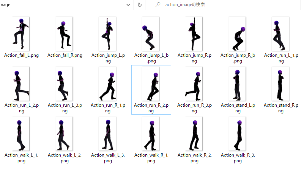The image size is (304, 174).
Task: Click the file name label Action_fall_R.png
Action: click(x=65, y=55)
